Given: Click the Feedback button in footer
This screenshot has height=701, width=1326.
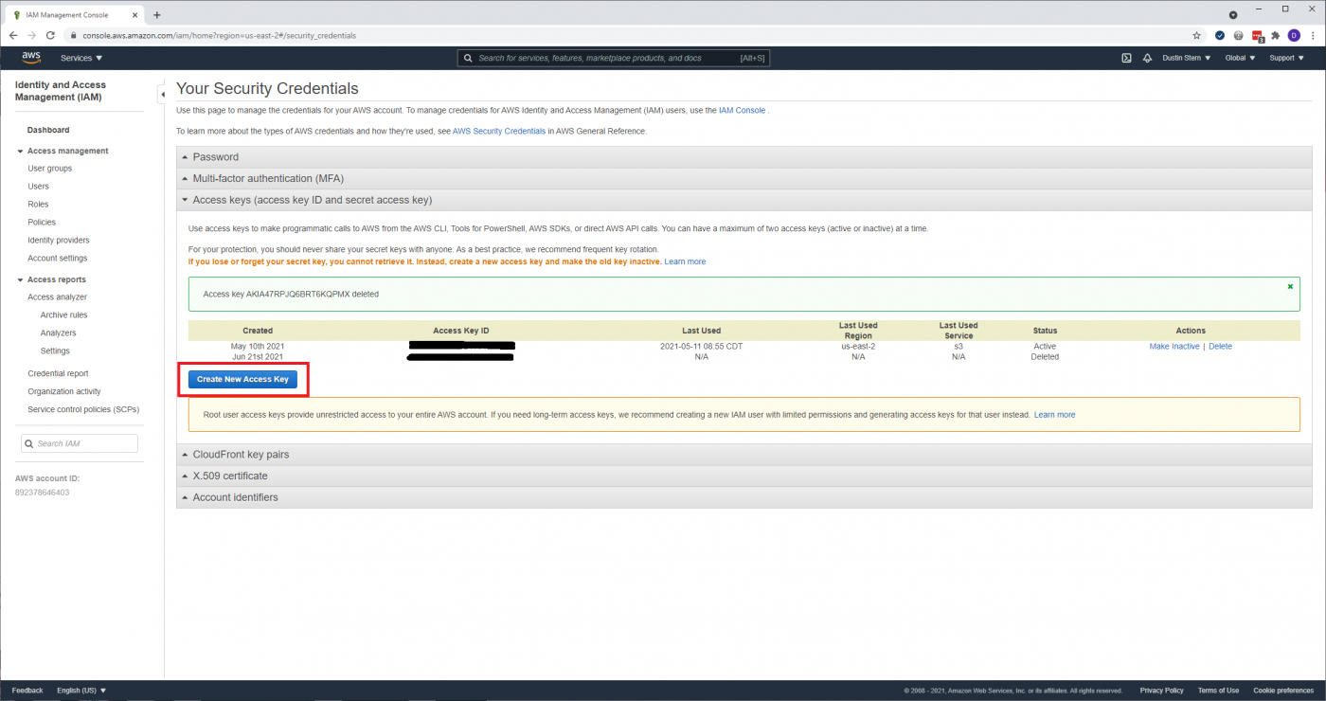Looking at the screenshot, I should point(27,691).
